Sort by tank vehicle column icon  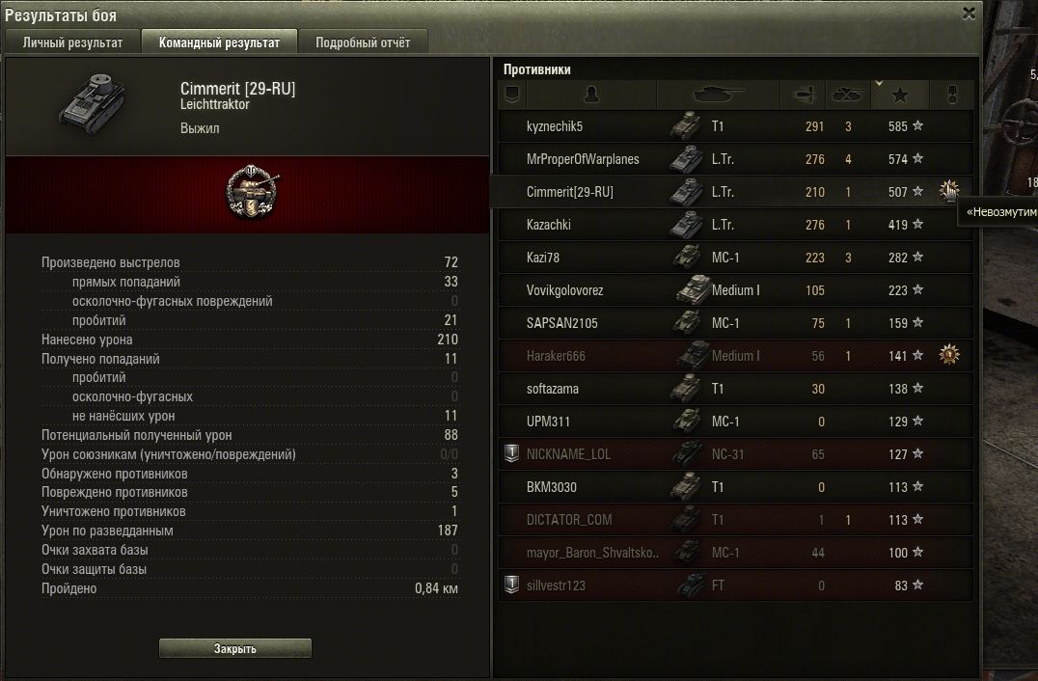719,95
